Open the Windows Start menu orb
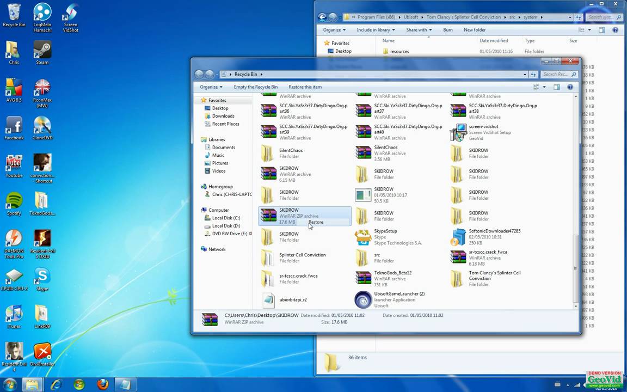This screenshot has width=627, height=392. point(10,384)
